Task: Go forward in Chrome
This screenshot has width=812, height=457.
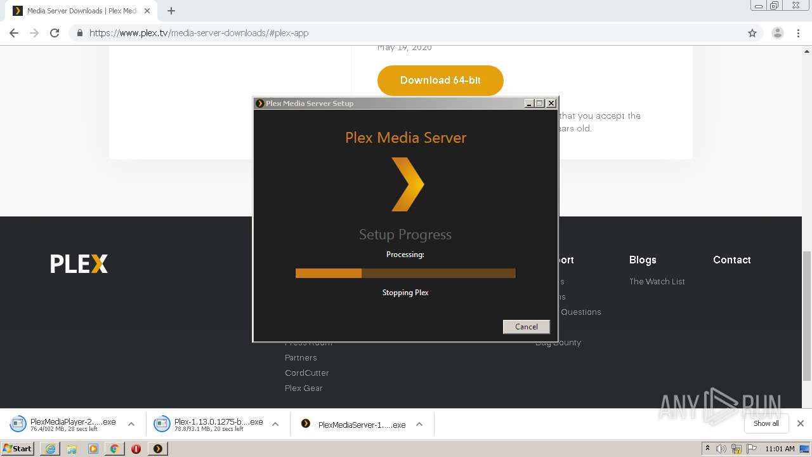Action: [x=34, y=33]
